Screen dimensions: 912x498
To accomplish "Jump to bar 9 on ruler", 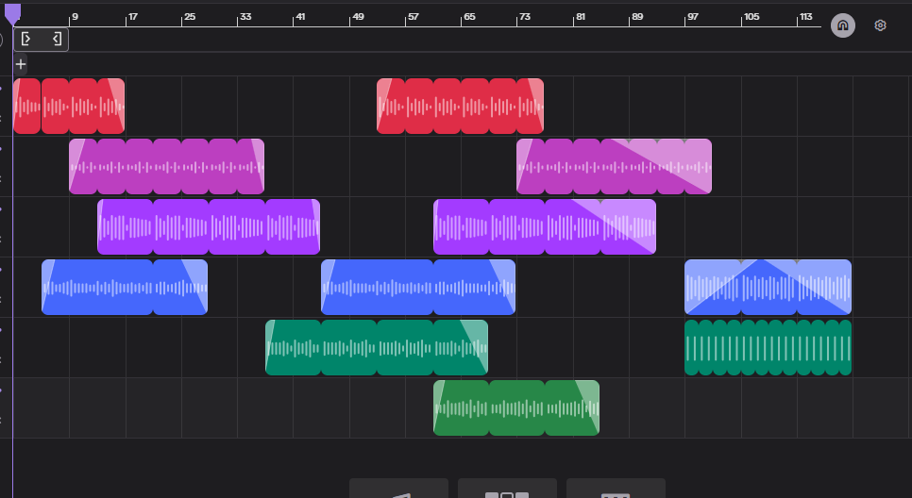I will 75,17.
